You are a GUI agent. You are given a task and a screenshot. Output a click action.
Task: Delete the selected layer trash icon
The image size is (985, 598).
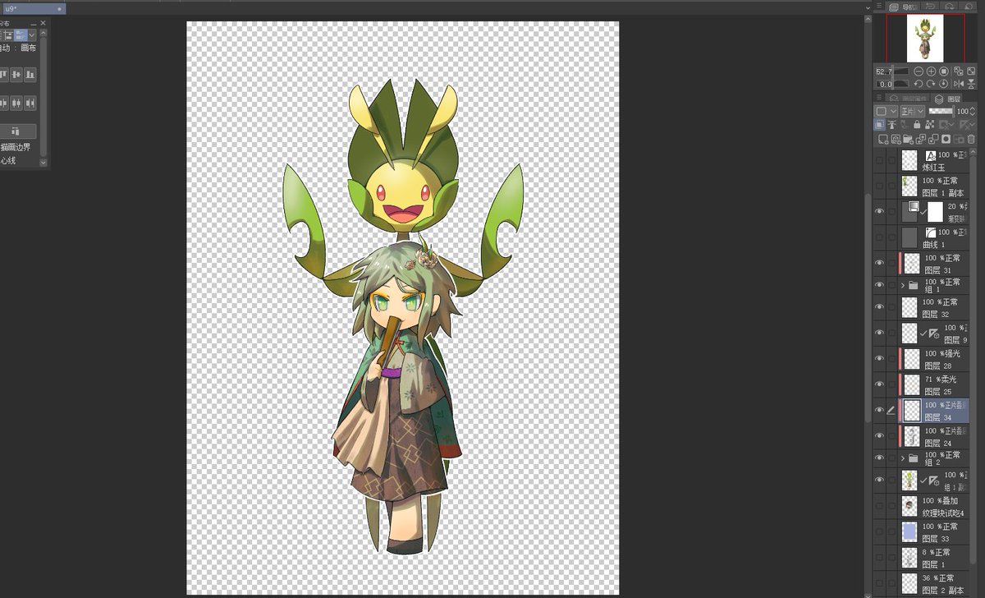tap(971, 140)
